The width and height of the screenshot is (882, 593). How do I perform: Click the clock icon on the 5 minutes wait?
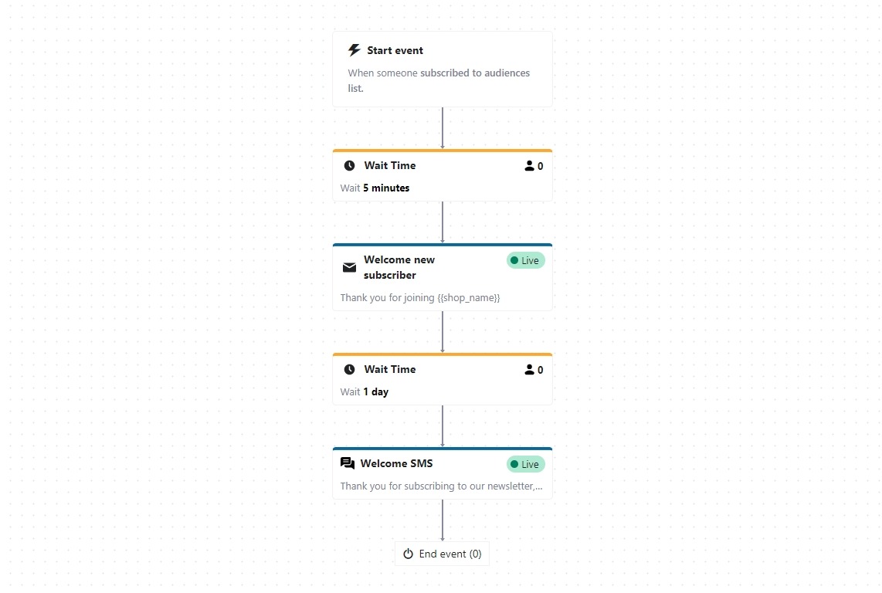click(349, 165)
